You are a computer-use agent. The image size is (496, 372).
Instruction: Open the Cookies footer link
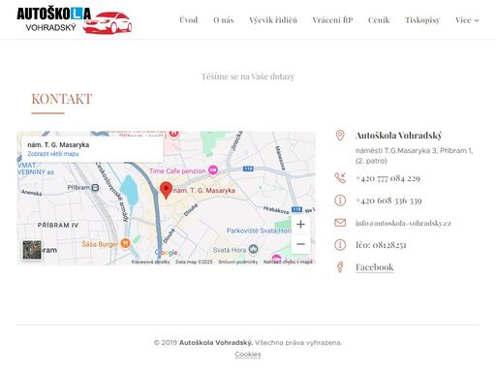pyautogui.click(x=248, y=355)
